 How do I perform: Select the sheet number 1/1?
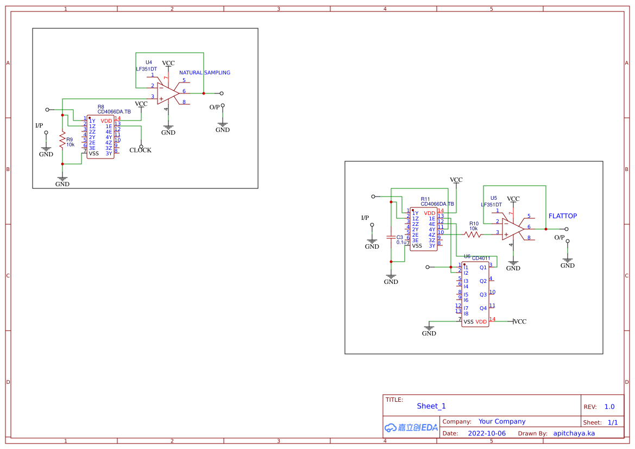tap(613, 422)
